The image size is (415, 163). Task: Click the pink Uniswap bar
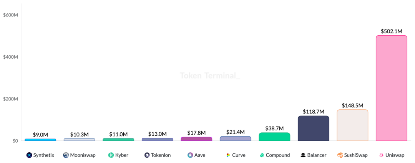tap(392, 88)
